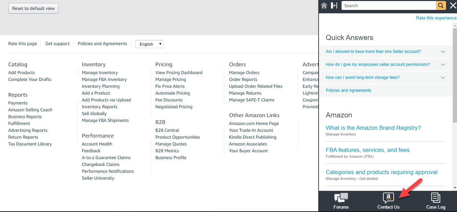This screenshot has height=212, width=457.
Task: Open the Manage Inventory menu link
Action: pyautogui.click(x=100, y=72)
